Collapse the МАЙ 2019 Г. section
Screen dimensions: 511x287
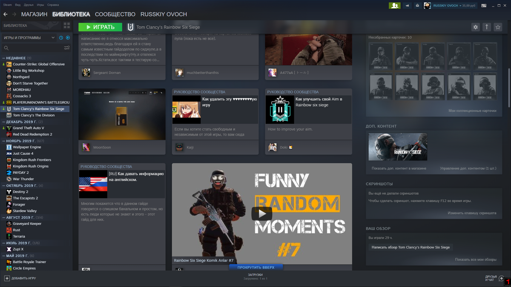(4, 256)
